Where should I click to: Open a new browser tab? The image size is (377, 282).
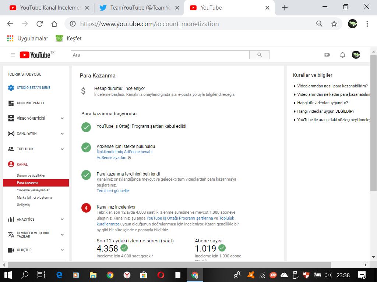[x=285, y=8]
